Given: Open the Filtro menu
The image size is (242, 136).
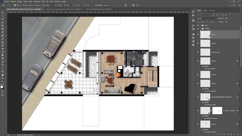Looking at the screenshot, I should 43,2.
